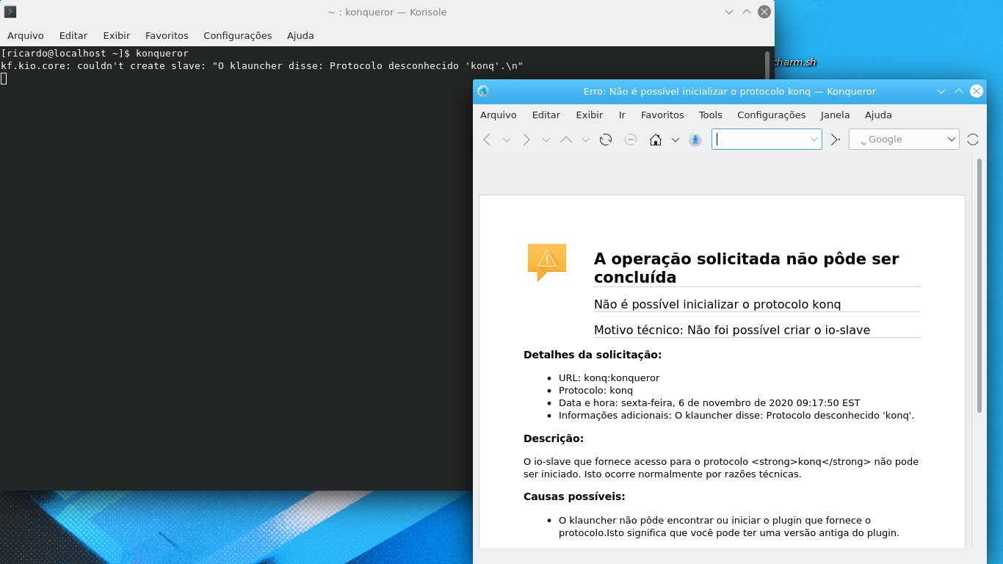Click the heading 'A operação solicitada não pôde ser concluída'

click(746, 268)
